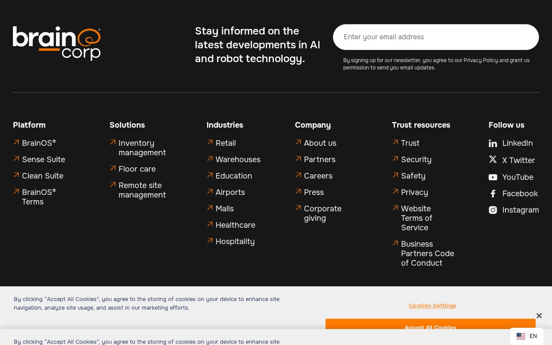Click the Trust resources heading

[x=421, y=125]
